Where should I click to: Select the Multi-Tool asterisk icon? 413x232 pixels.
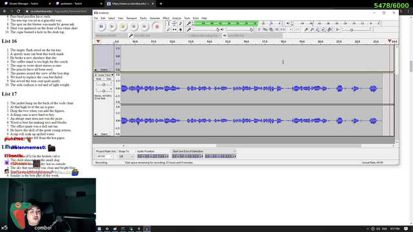(181, 30)
